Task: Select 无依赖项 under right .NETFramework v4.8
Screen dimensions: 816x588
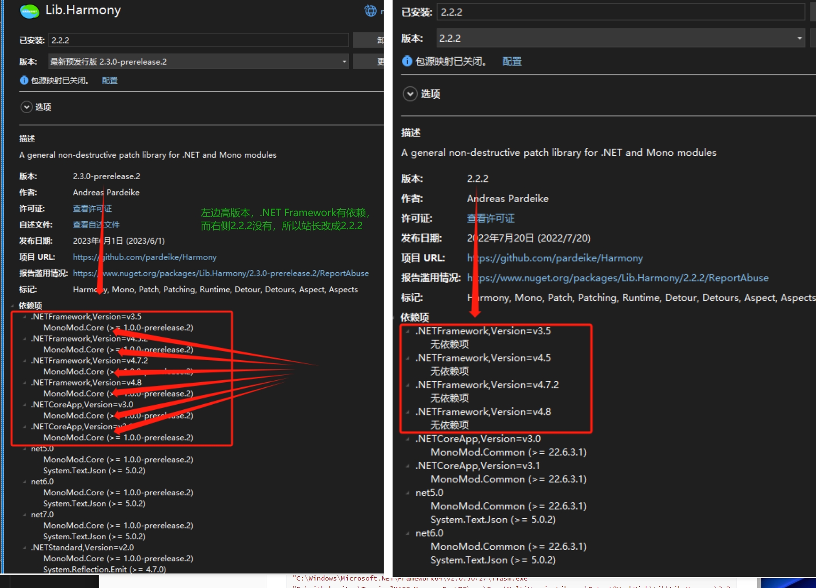Action: [450, 425]
